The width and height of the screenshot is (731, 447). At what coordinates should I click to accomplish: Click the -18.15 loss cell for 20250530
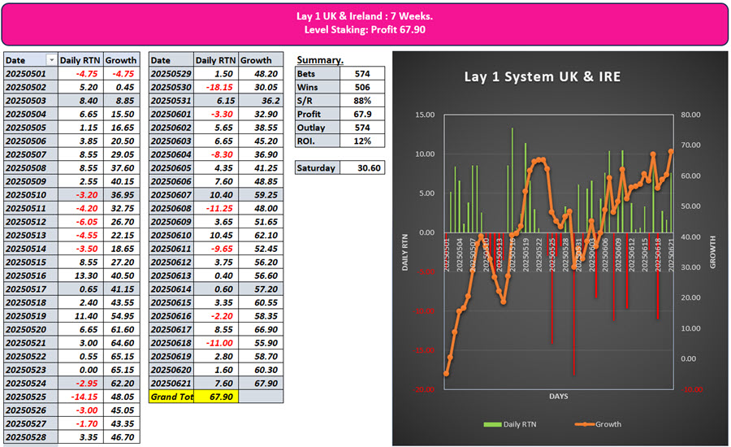coord(216,87)
